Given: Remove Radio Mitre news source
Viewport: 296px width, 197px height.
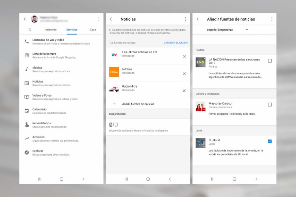Looking at the screenshot, I should pyautogui.click(x=184, y=91).
